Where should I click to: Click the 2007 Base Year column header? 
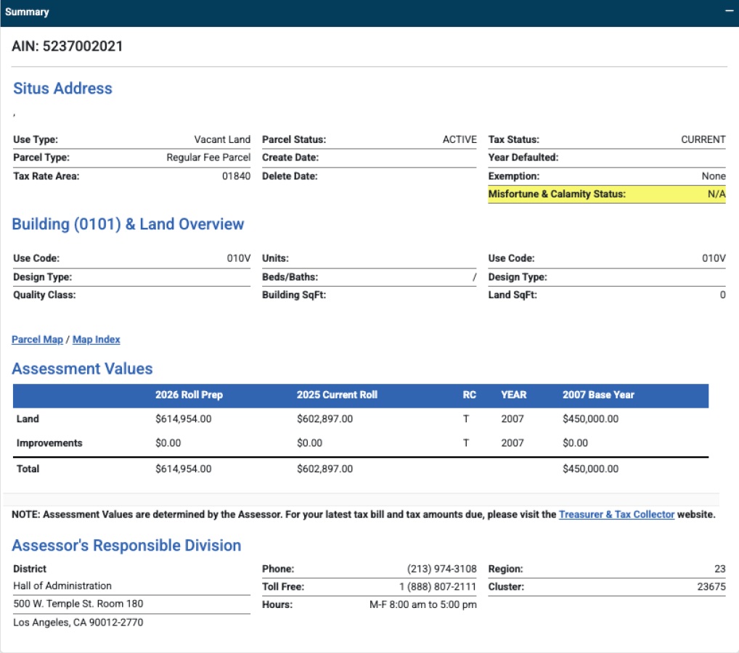[598, 395]
